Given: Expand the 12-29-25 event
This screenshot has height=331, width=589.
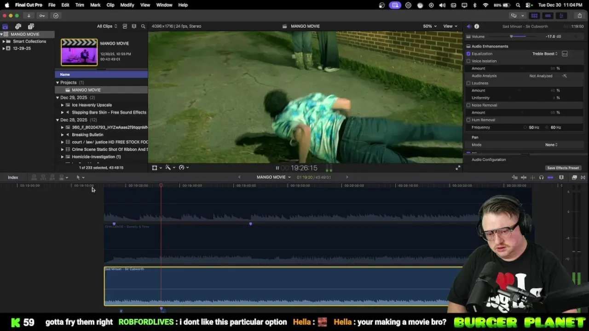Looking at the screenshot, I should [x=4, y=48].
